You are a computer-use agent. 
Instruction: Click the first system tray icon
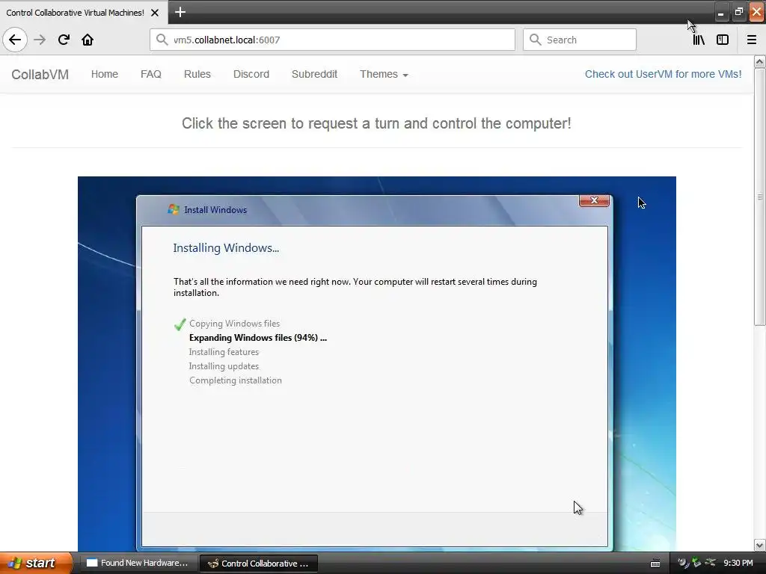(683, 563)
